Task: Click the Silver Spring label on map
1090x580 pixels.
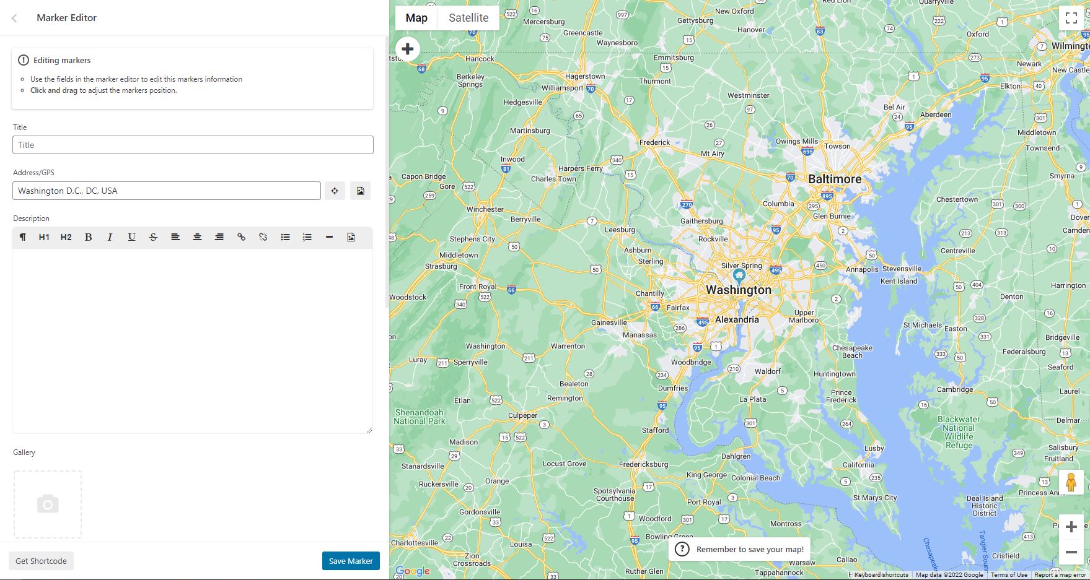Action: coord(742,266)
